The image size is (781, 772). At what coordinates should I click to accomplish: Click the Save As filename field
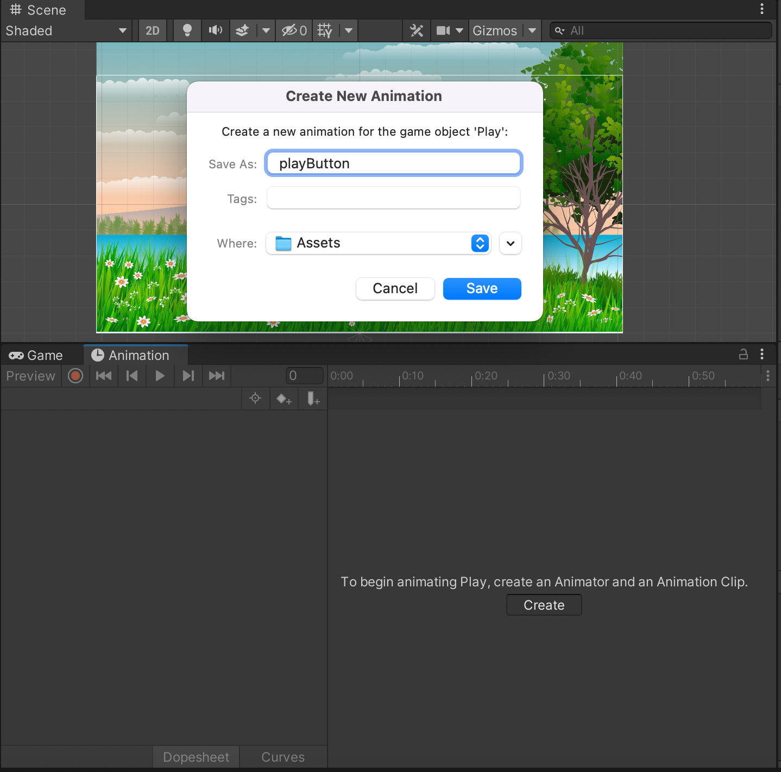[x=394, y=163]
